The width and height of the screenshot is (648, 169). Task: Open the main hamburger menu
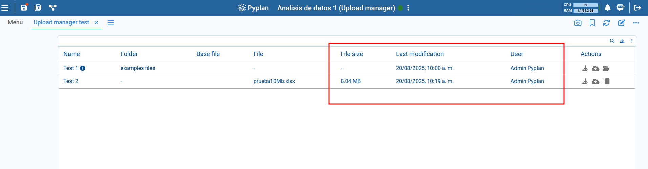click(5, 8)
